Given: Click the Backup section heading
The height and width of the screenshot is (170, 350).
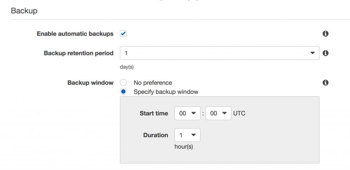Looking at the screenshot, I should [24, 11].
